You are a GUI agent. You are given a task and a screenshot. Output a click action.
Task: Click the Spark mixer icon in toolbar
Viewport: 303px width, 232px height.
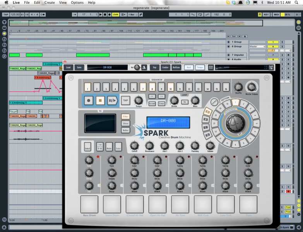(x=211, y=67)
